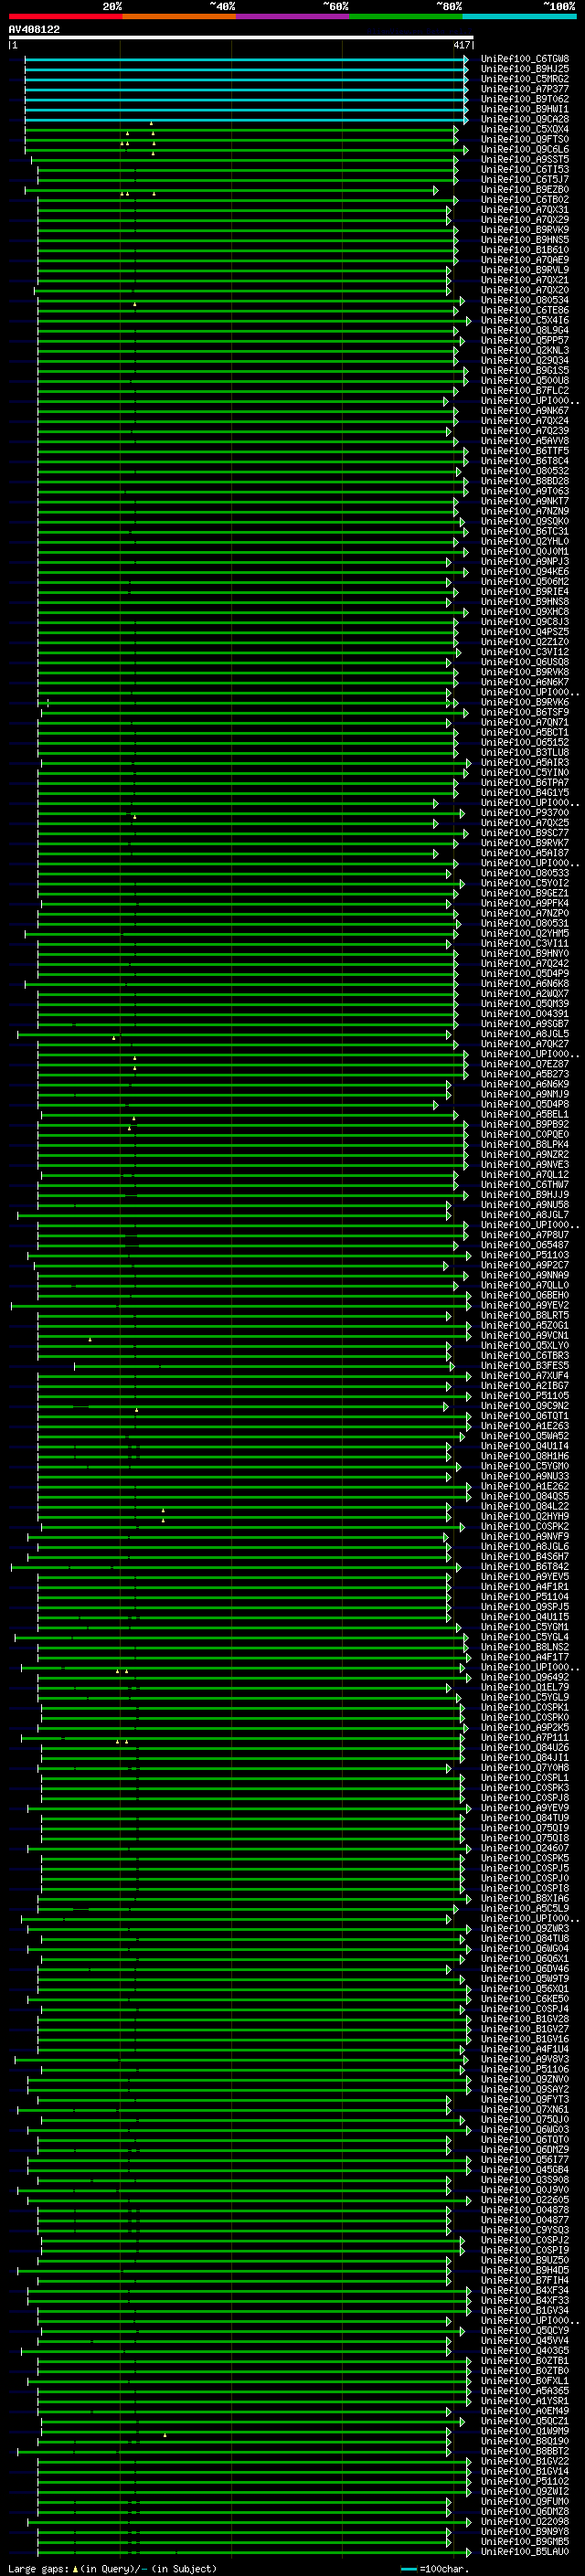Select the label UniRef100_Q9C6L6
585x2576 pixels.
525,149
